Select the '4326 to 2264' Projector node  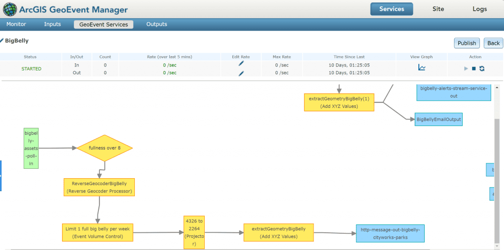click(194, 232)
